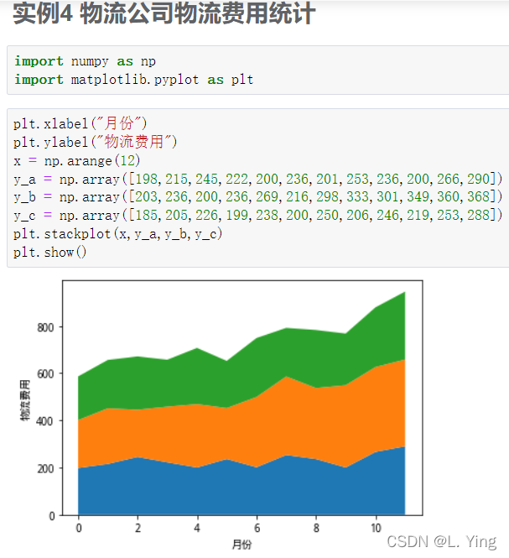The height and width of the screenshot is (558, 509).
Task: Click the x-axis tick label 4
Action: point(197,528)
